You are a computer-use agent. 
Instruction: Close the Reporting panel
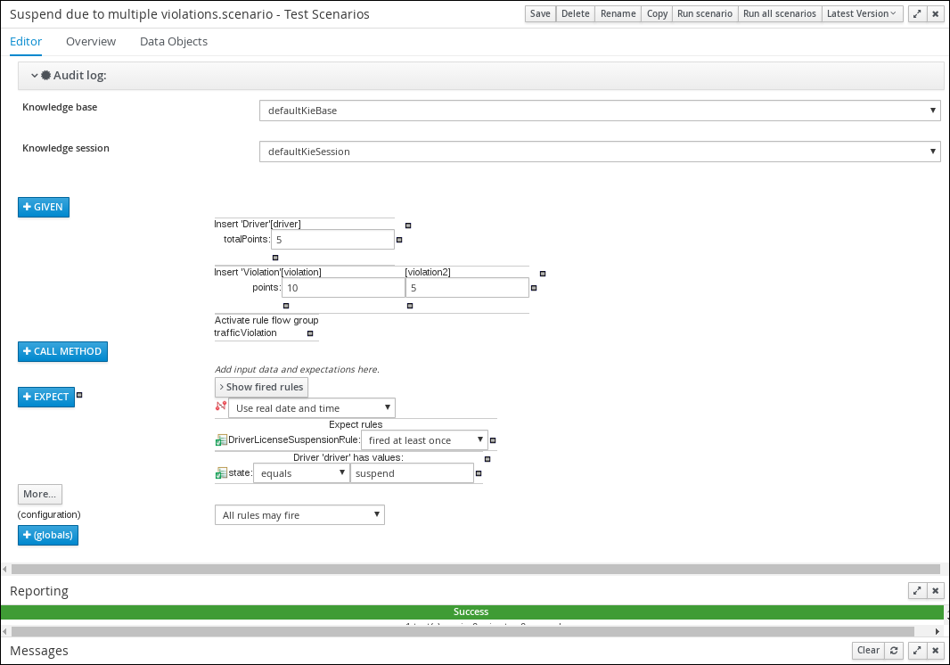(x=936, y=590)
